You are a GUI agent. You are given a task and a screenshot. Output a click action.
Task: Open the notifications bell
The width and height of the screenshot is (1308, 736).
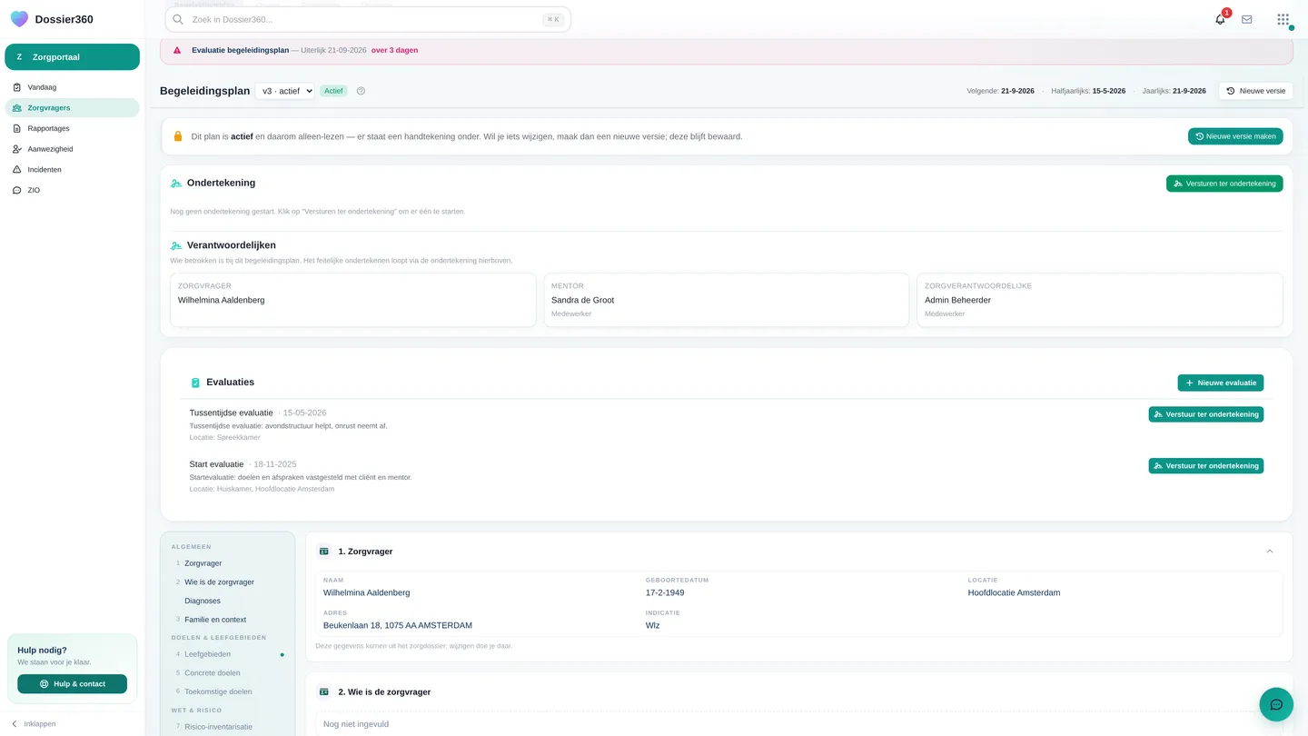click(x=1220, y=19)
